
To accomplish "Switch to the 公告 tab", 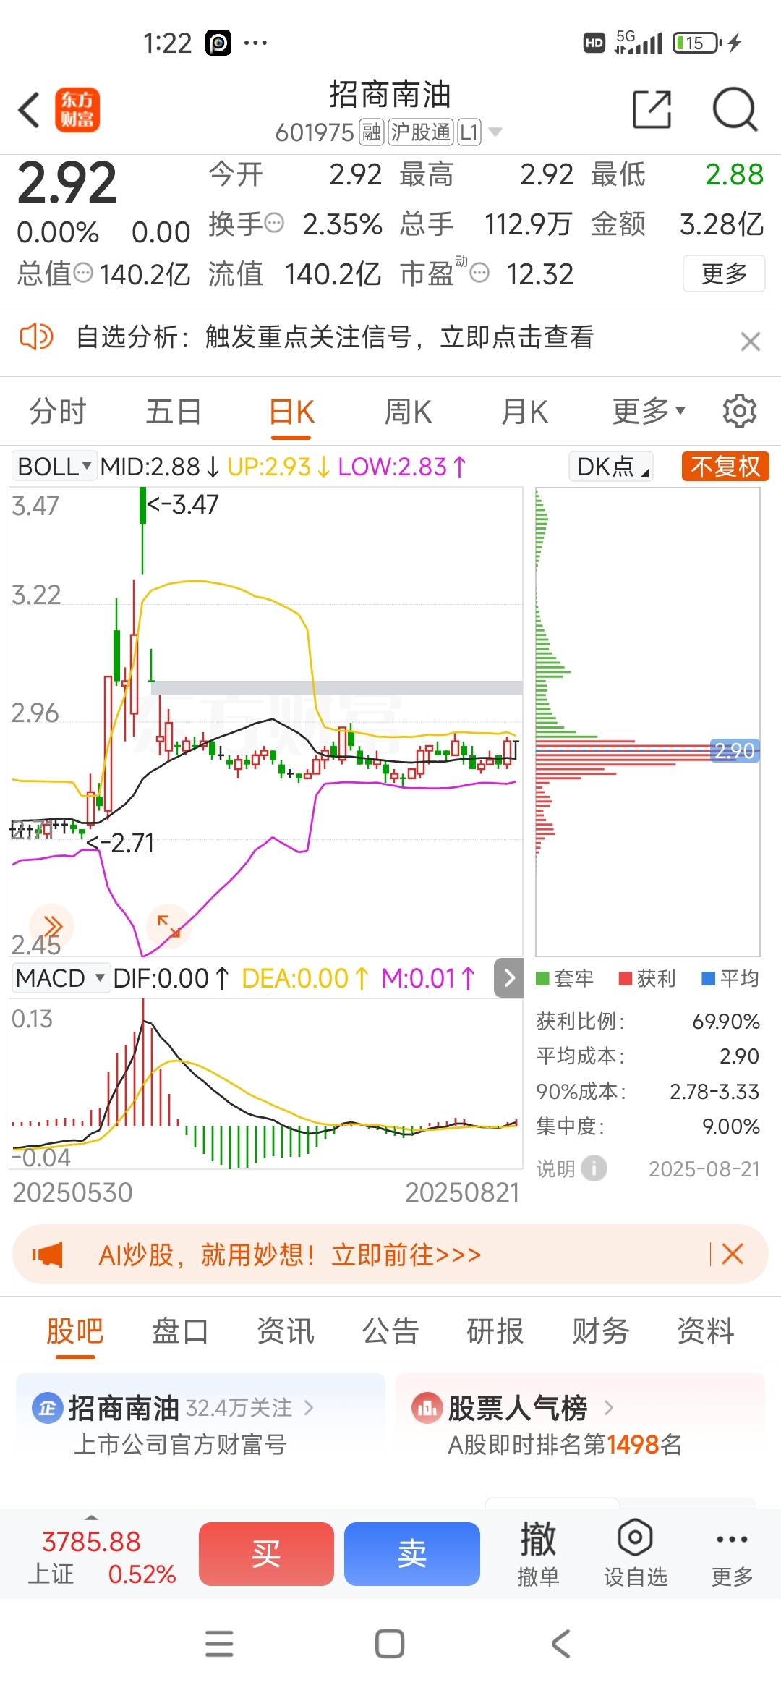I will pos(390,1331).
